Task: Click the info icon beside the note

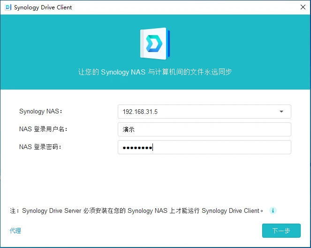Action: click(x=273, y=210)
